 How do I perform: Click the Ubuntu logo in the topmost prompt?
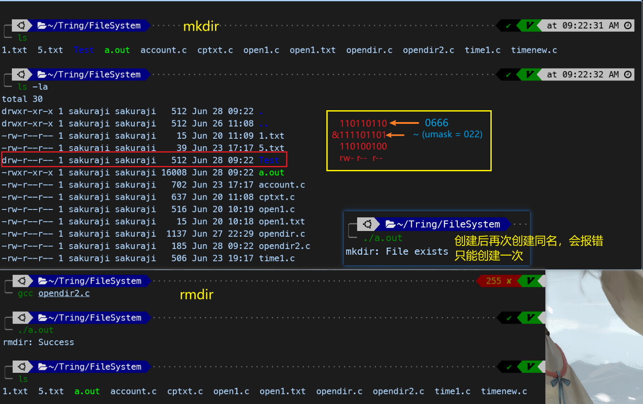point(21,25)
